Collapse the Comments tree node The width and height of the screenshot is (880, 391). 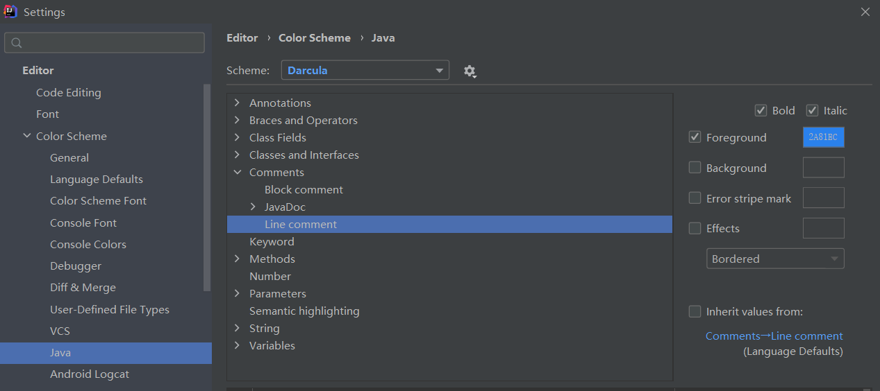point(237,172)
